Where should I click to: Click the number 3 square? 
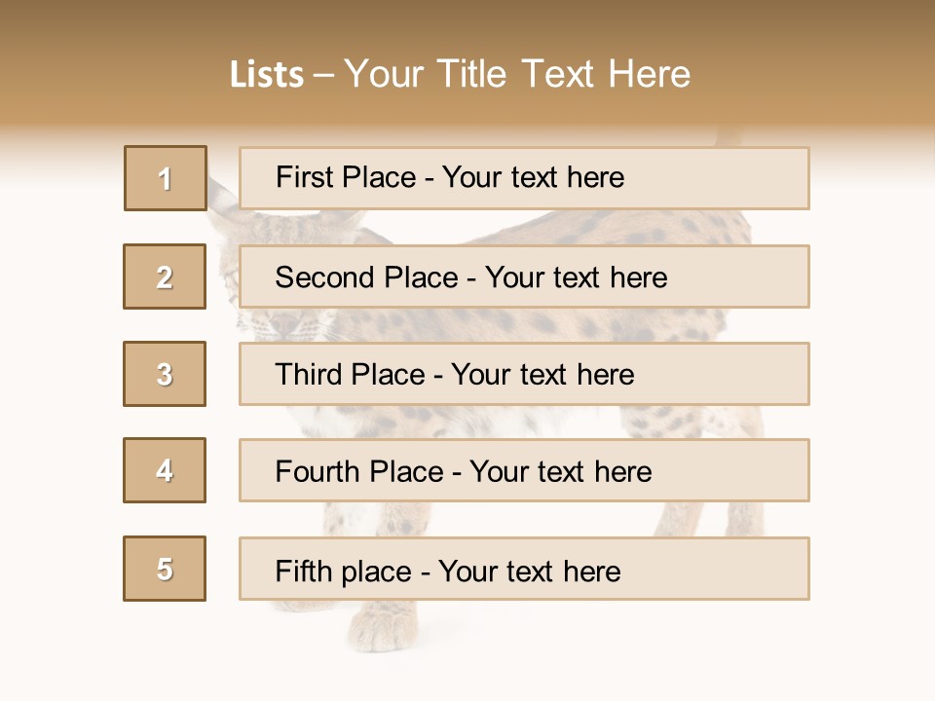[165, 374]
